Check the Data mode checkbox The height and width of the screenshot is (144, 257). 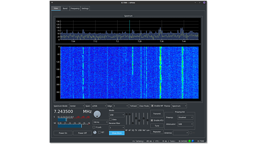[110, 119]
